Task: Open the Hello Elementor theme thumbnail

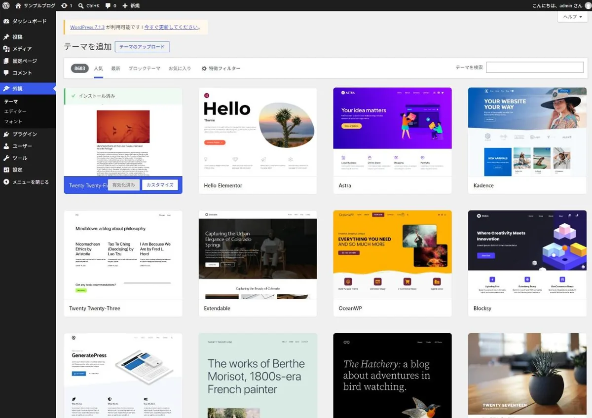Action: point(258,132)
